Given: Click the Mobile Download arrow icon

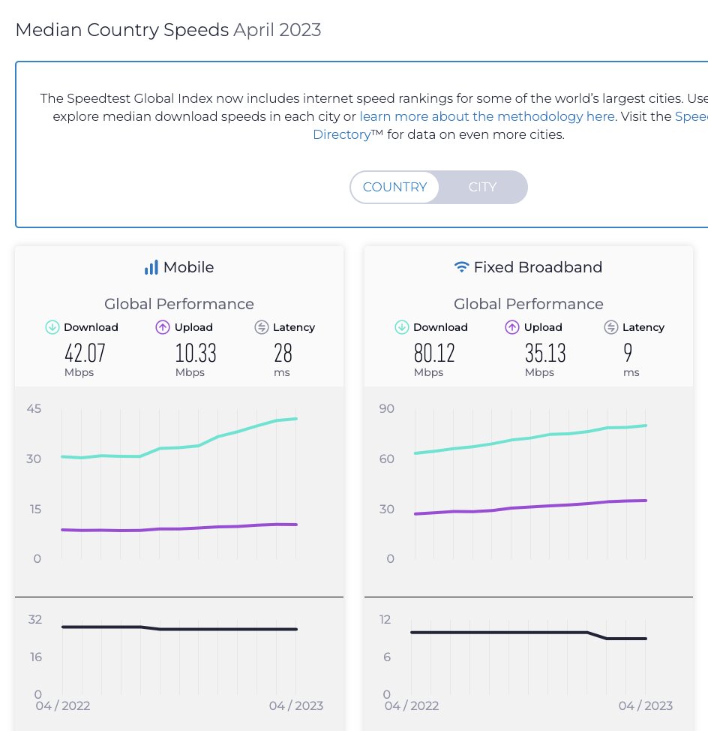Looking at the screenshot, I should point(52,327).
